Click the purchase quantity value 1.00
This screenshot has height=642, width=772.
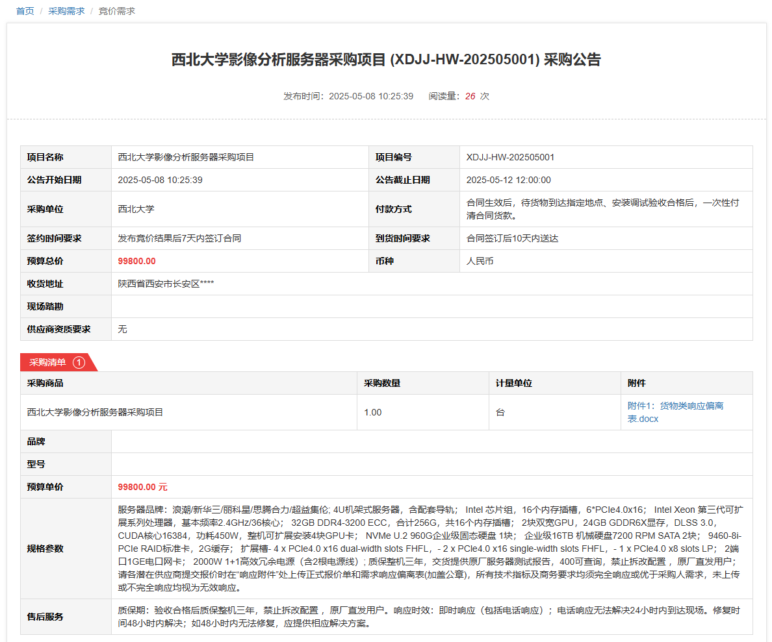372,412
